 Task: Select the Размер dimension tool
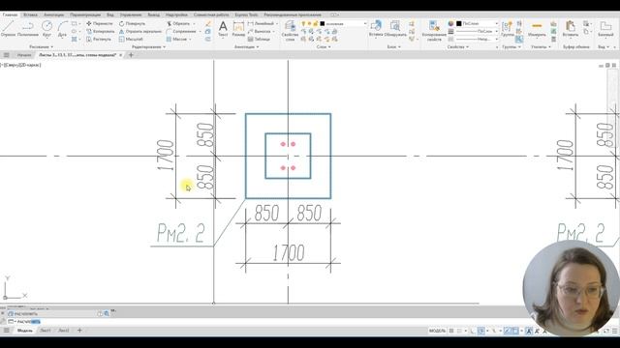[x=238, y=29]
